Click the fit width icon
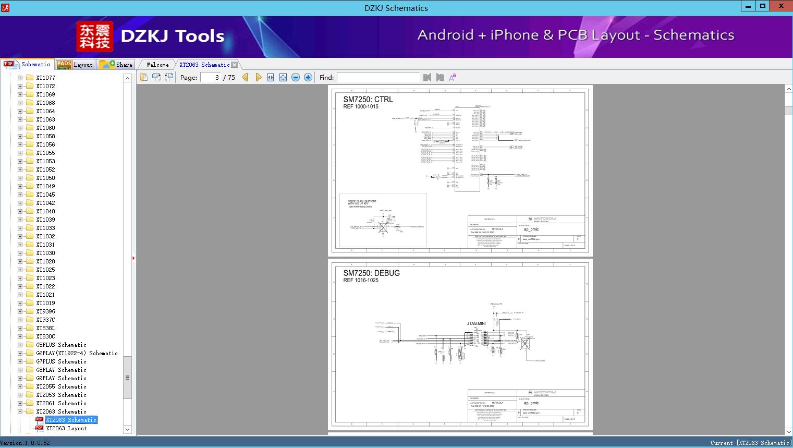 [x=271, y=77]
